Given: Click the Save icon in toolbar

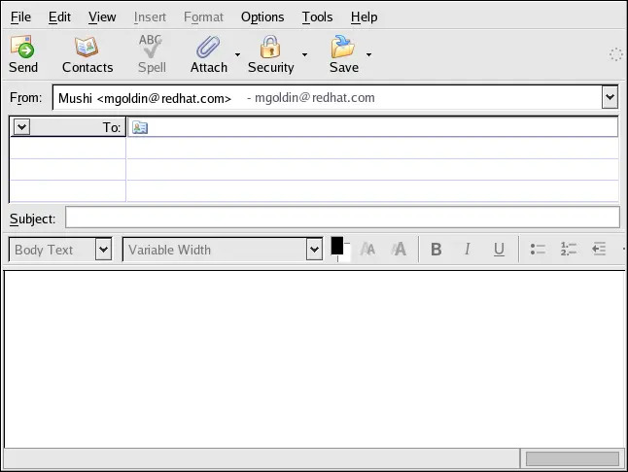Looking at the screenshot, I should coord(342,47).
